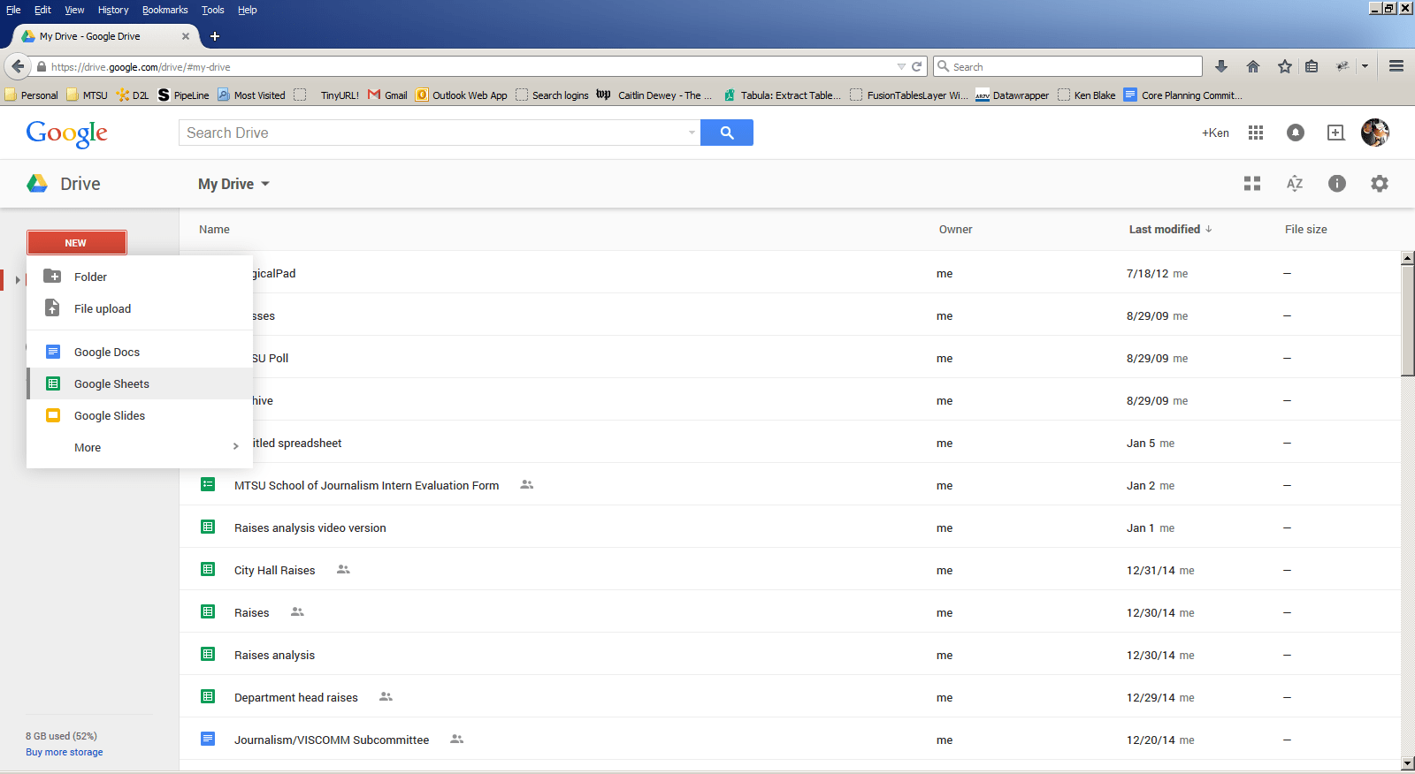Create a new Google Slides presentation
Image resolution: width=1415 pixels, height=774 pixels.
point(140,415)
